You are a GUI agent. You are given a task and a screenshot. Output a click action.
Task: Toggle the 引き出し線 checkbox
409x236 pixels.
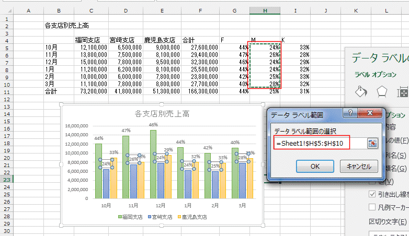pyautogui.click(x=372, y=194)
